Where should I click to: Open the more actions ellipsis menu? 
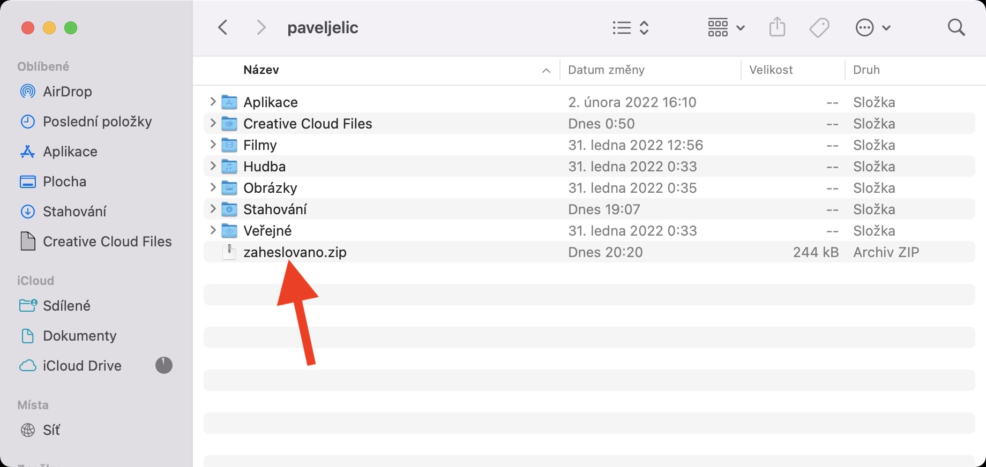tap(872, 27)
